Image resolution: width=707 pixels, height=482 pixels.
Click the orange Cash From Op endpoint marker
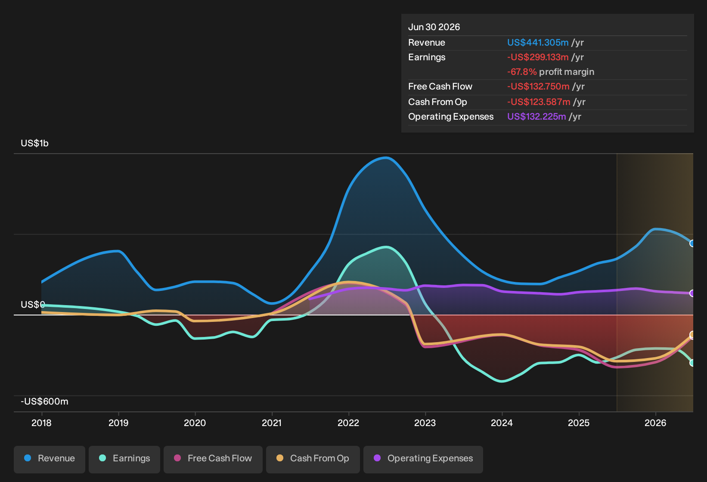(x=692, y=334)
